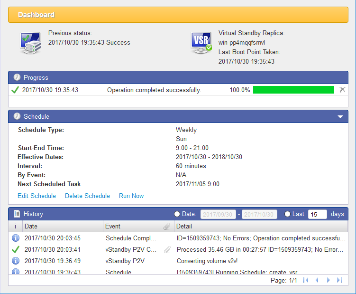Viewport: 356px width, 294px height.
Task: Click Run Now to start task
Action: pyautogui.click(x=131, y=196)
